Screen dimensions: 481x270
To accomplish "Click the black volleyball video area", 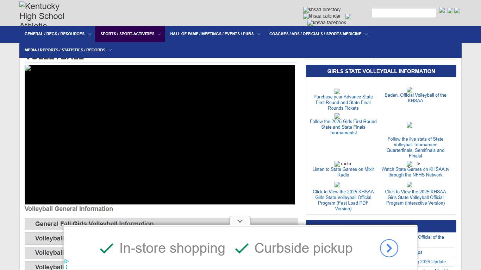I will [160, 134].
